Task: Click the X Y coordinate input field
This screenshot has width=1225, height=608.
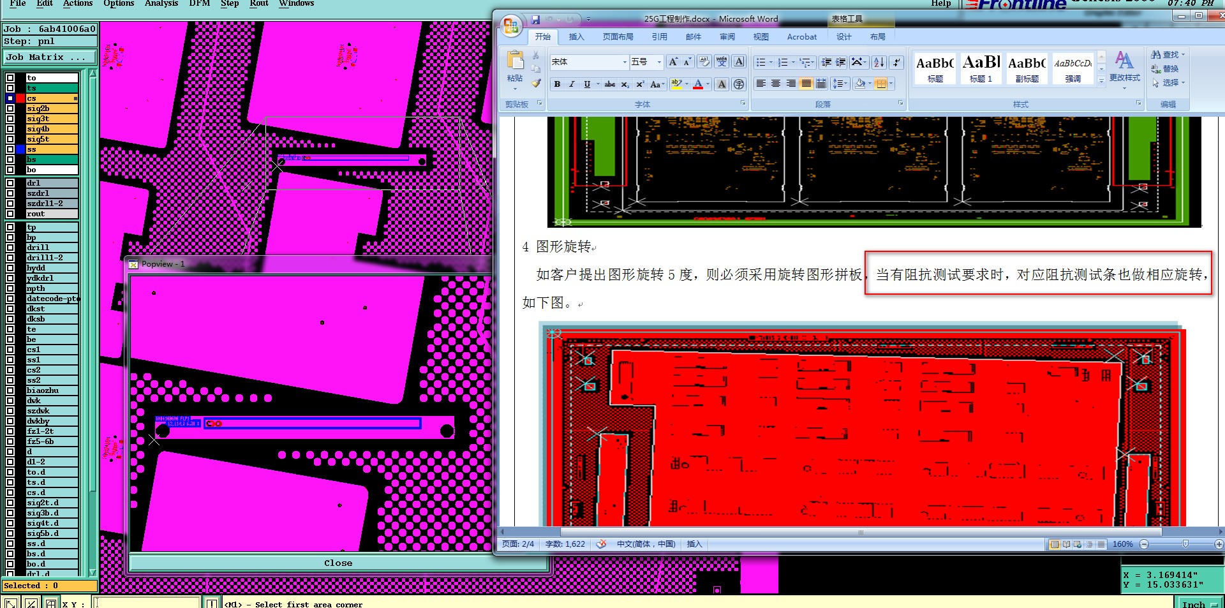Action: coord(147,604)
